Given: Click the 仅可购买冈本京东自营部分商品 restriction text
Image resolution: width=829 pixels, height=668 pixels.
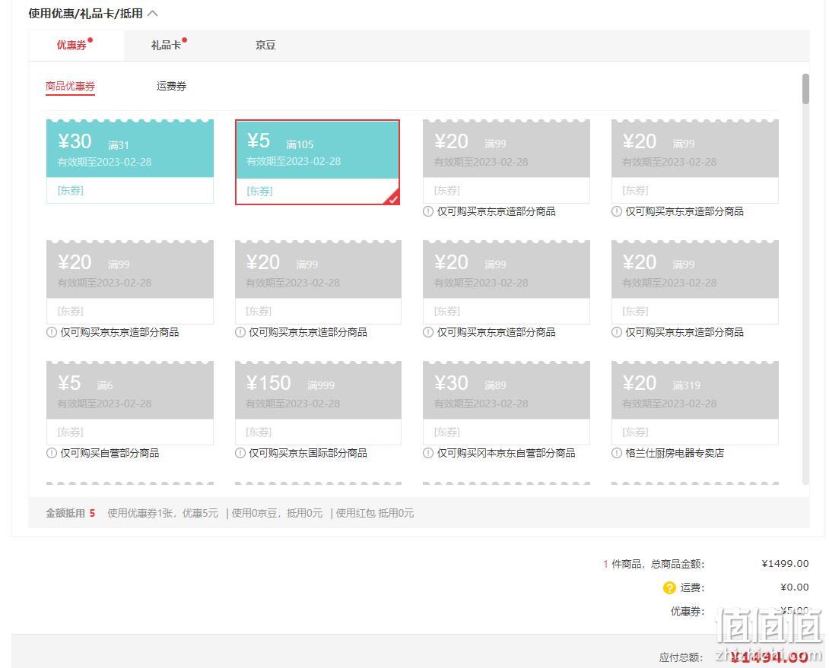Looking at the screenshot, I should (506, 453).
